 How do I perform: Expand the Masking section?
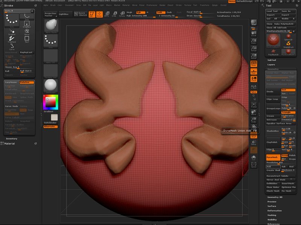coord(272,215)
